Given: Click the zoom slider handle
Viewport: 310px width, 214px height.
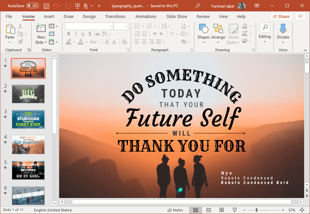Looking at the screenshot, I should click(x=257, y=210).
